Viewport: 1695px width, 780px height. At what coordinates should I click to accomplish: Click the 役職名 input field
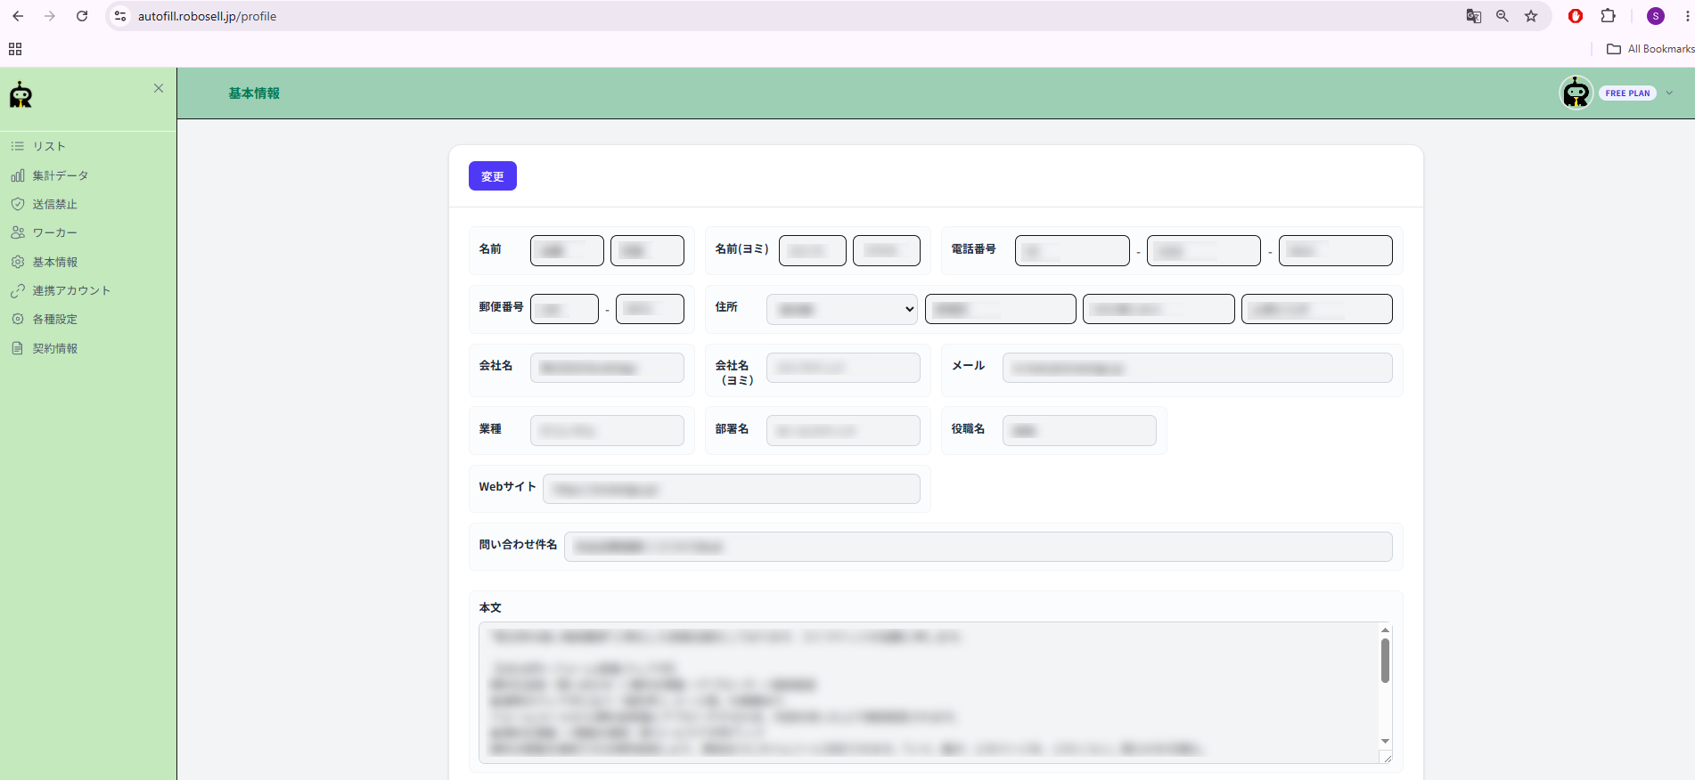[1079, 430]
